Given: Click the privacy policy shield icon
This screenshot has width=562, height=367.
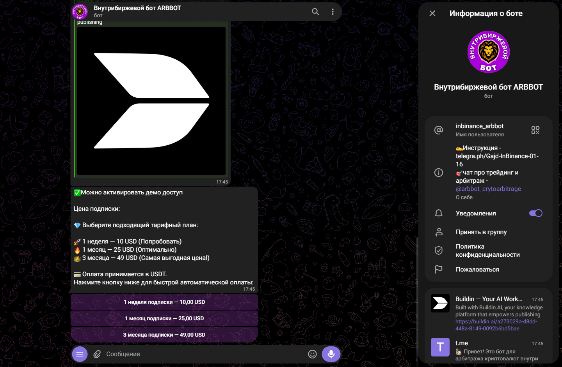Looking at the screenshot, I should click(x=439, y=251).
